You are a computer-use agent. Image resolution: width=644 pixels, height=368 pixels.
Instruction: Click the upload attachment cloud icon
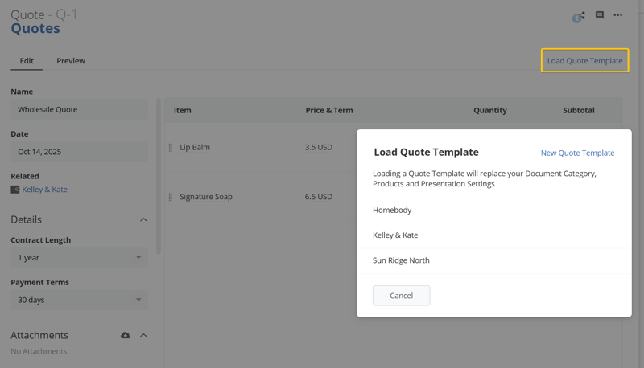[126, 335]
